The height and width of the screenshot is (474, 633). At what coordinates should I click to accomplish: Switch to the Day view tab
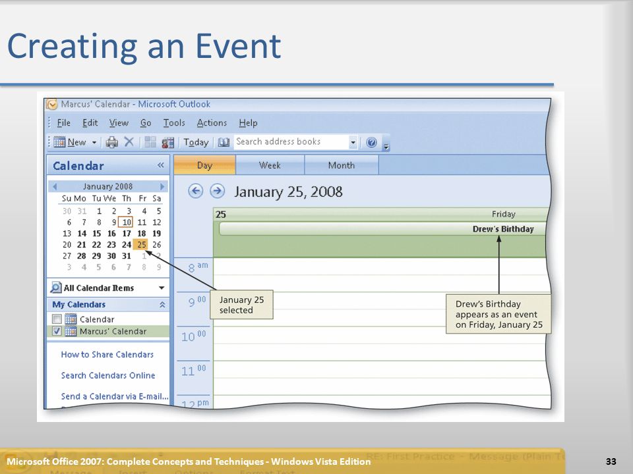pos(204,165)
